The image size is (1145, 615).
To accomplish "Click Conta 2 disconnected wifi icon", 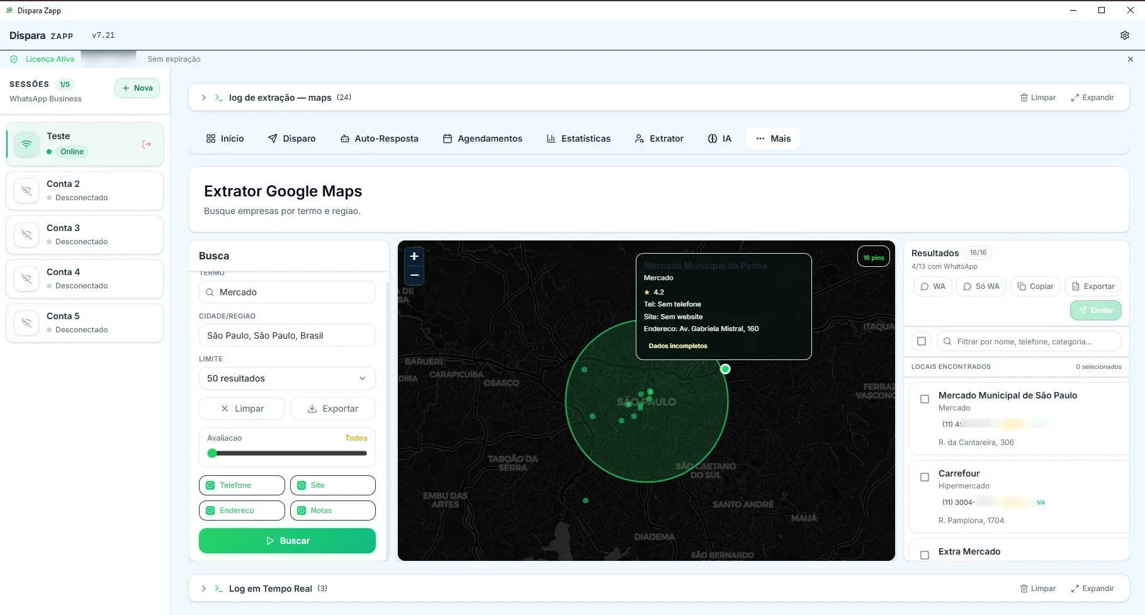I will point(26,191).
